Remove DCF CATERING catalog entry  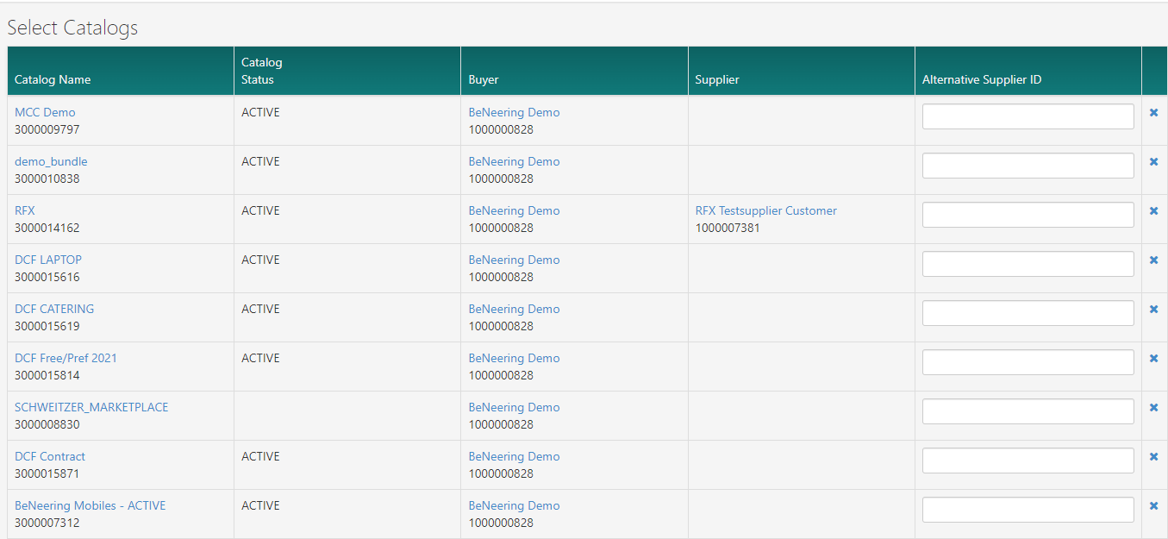tap(1153, 310)
